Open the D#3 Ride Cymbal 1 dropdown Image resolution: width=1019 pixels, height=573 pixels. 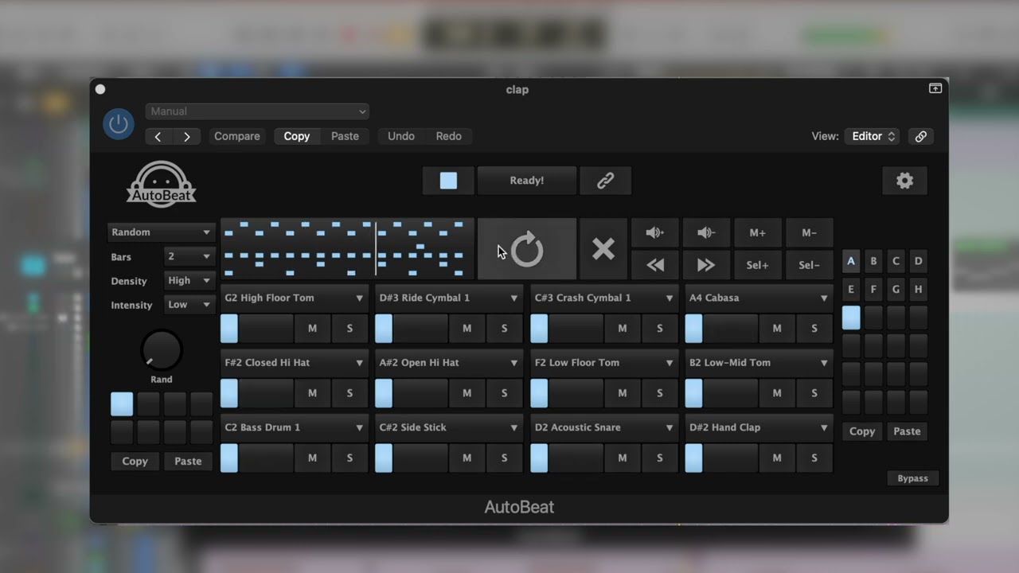tap(449, 298)
